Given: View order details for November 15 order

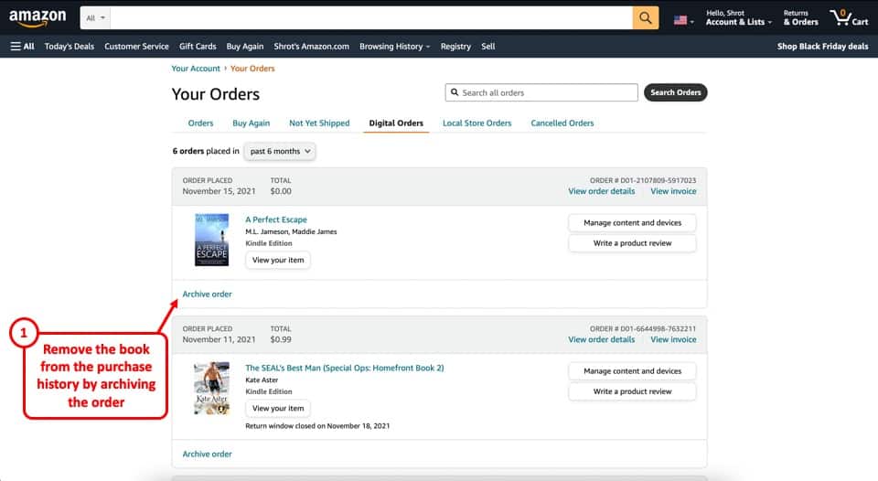Looking at the screenshot, I should (x=602, y=191).
